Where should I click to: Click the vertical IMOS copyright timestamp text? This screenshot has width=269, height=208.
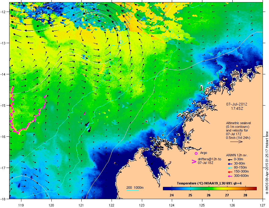pos(267,163)
